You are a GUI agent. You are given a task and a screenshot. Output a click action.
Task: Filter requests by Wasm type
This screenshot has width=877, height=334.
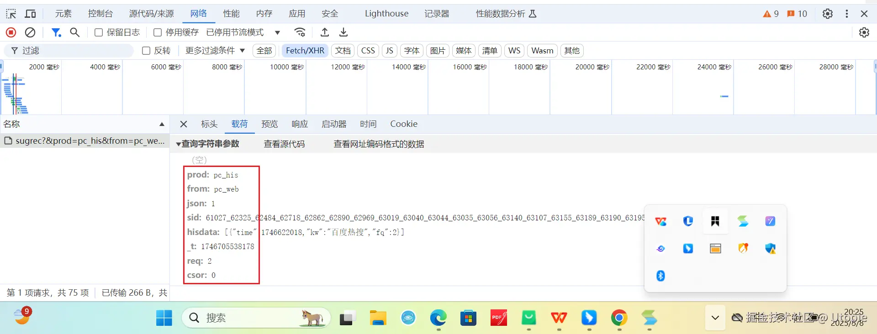pyautogui.click(x=542, y=51)
